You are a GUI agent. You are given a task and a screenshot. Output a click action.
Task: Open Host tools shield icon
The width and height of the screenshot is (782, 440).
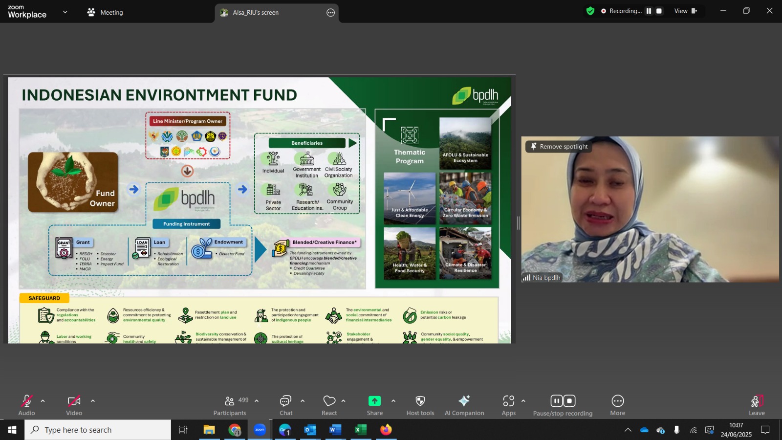tap(420, 405)
